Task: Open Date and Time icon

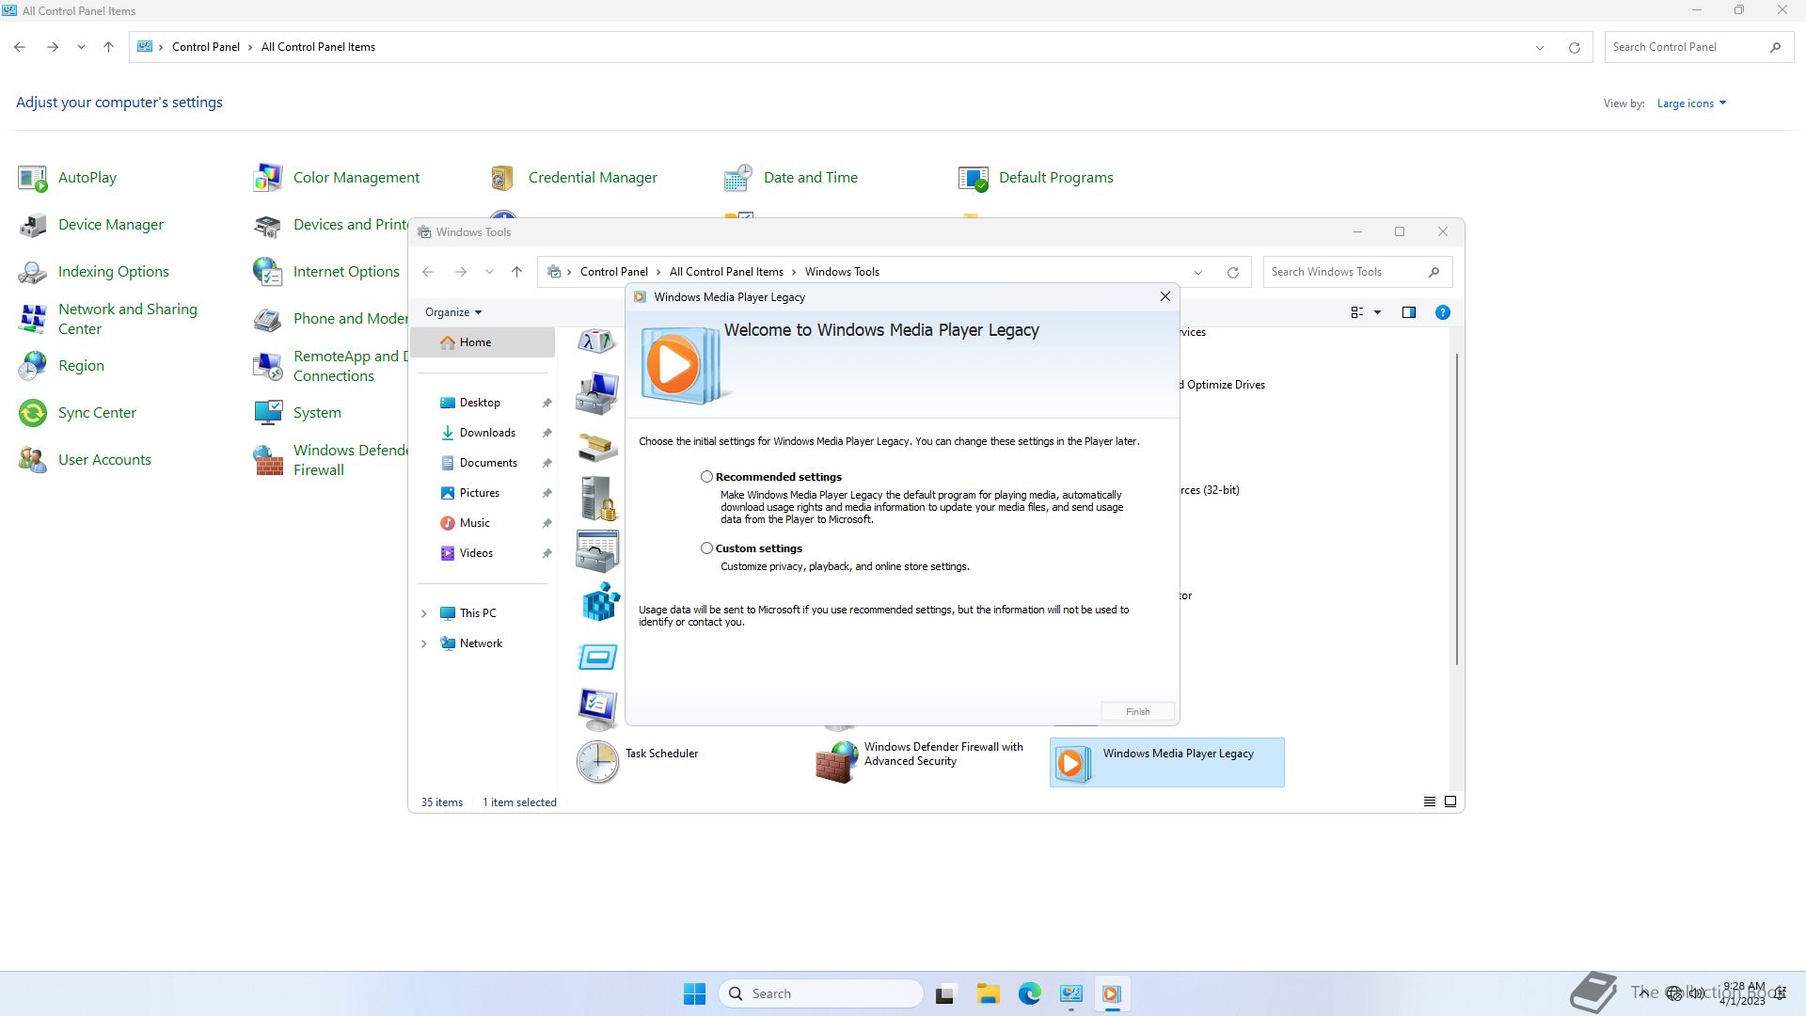Action: point(738,178)
